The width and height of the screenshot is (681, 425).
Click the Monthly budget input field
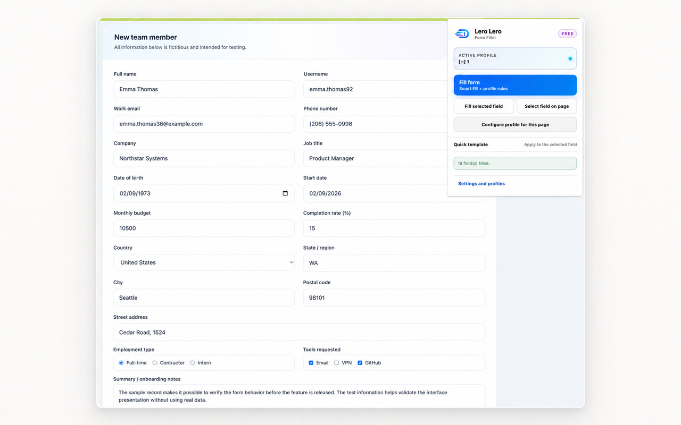pos(204,228)
